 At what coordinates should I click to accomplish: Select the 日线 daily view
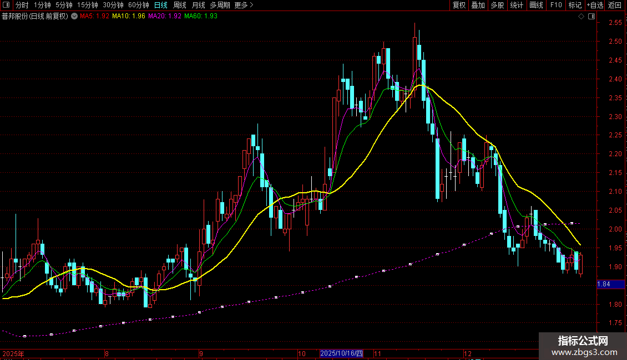(x=161, y=5)
